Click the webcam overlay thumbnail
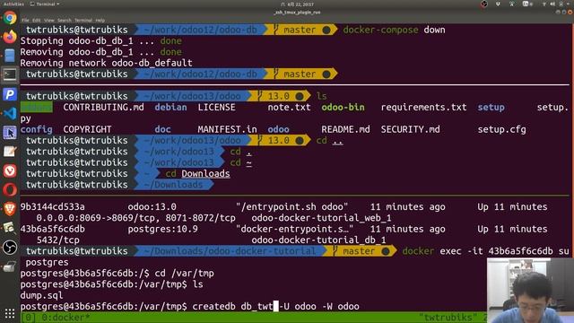Image resolution: width=574 pixels, height=323 pixels. pos(530,291)
